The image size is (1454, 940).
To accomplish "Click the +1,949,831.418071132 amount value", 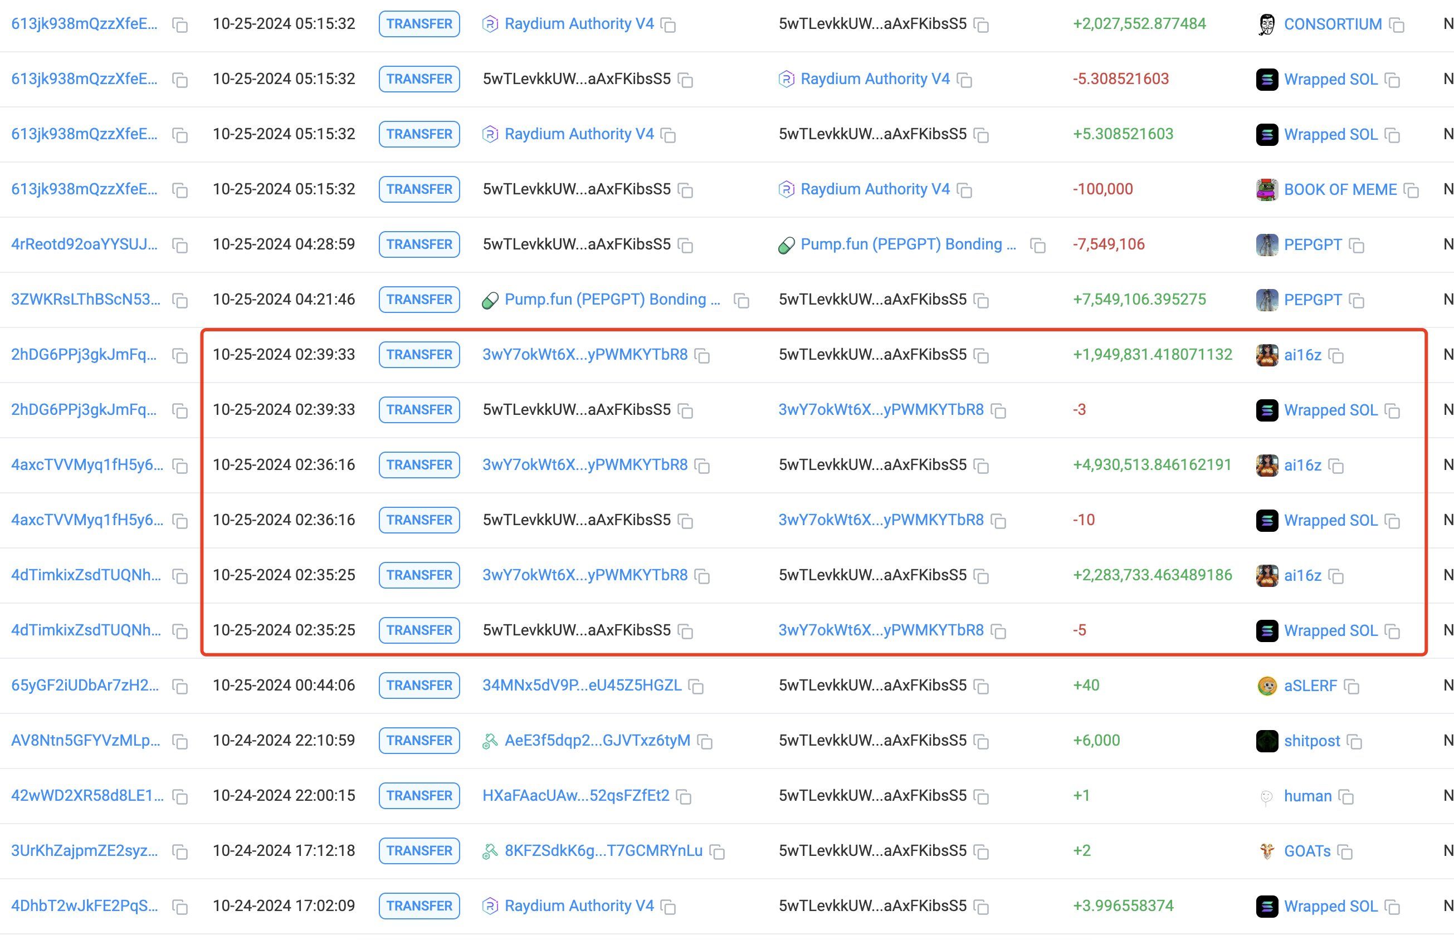I will pos(1152,355).
